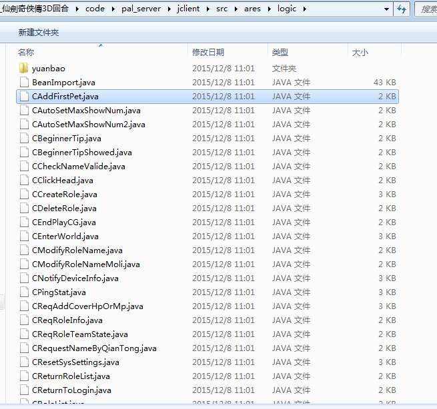Click the 新建文件夹 button
This screenshot has width=437, height=409.
click(39, 33)
